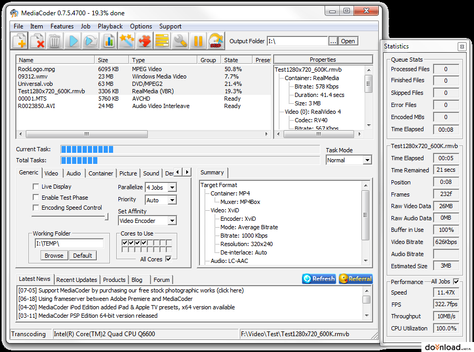Switch to the Audio settings tab
This screenshot has width=474, height=352.
74,173
